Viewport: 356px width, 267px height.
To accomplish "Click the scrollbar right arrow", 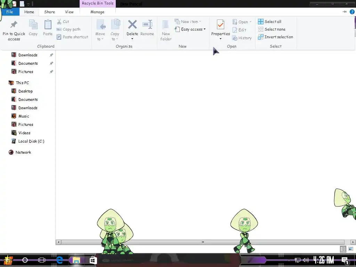I will tap(353, 242).
